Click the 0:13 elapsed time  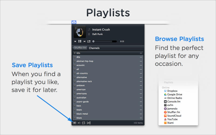tap(122, 41)
